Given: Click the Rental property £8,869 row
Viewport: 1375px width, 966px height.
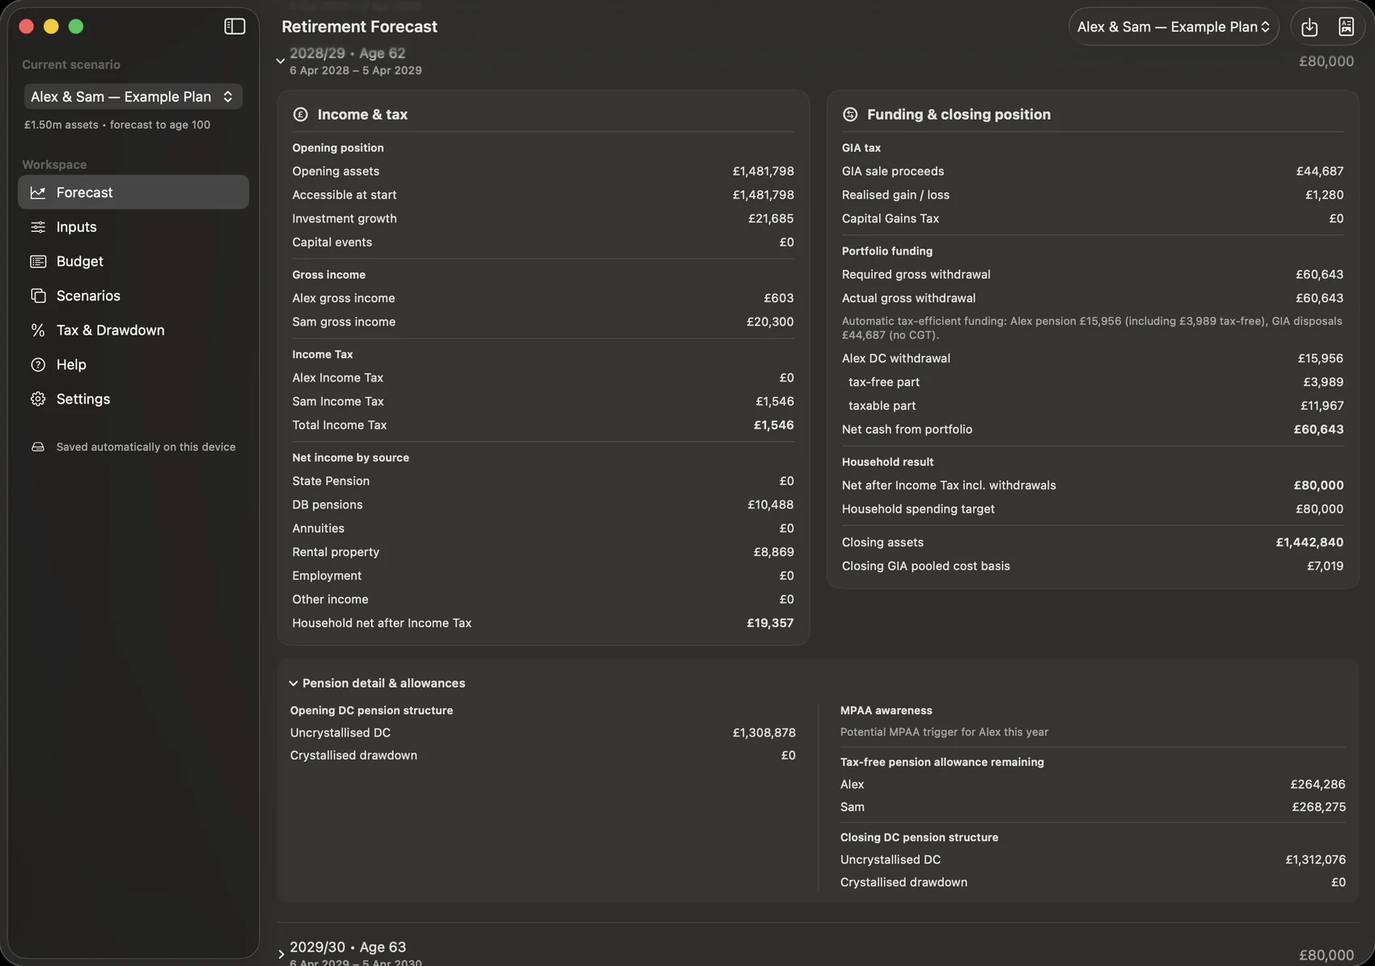Looking at the screenshot, I should point(543,552).
